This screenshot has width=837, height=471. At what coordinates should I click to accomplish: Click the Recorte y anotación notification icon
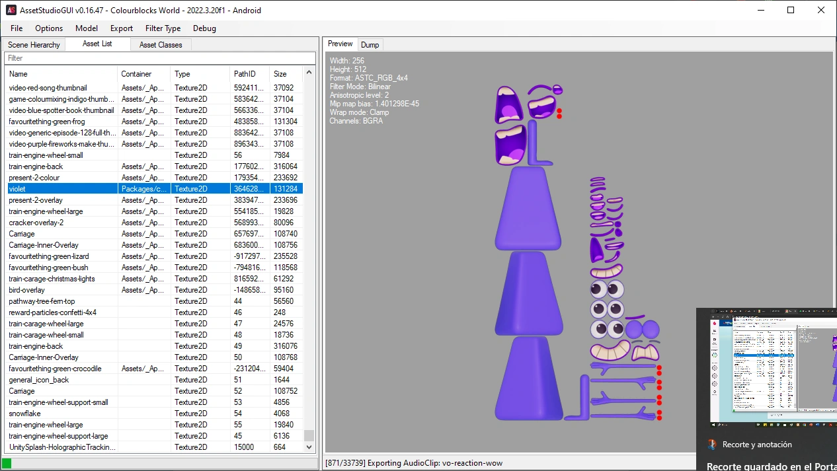click(713, 445)
